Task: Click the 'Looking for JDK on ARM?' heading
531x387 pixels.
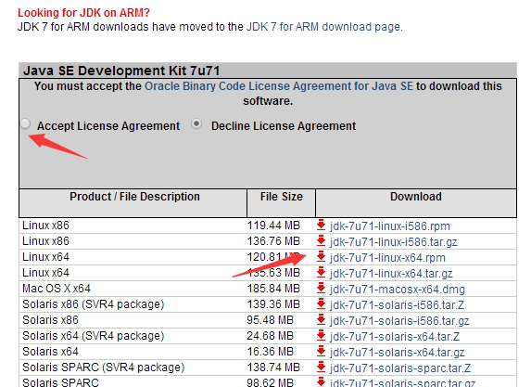Action: point(83,13)
